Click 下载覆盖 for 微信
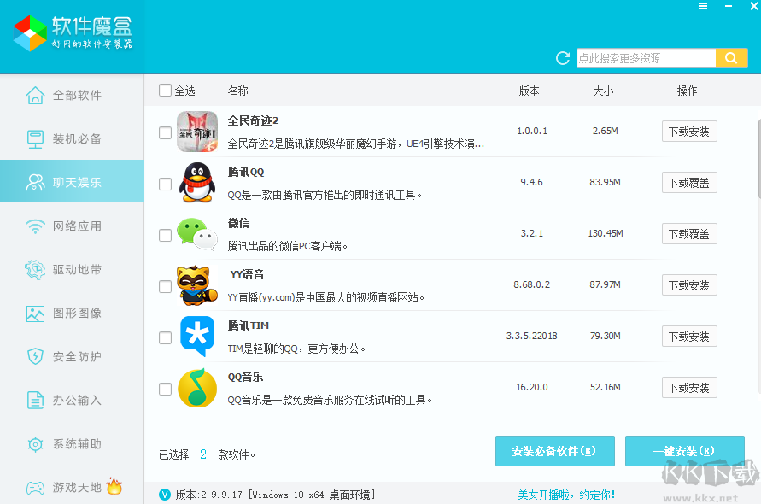 pyautogui.click(x=689, y=234)
